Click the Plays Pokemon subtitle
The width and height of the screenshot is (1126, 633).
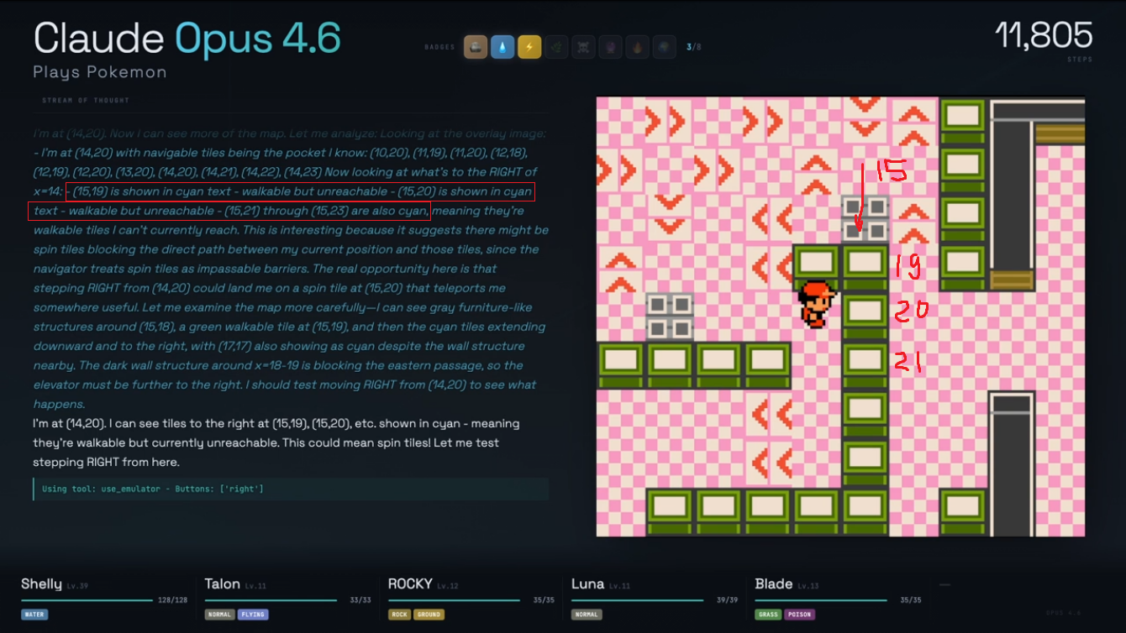(100, 73)
